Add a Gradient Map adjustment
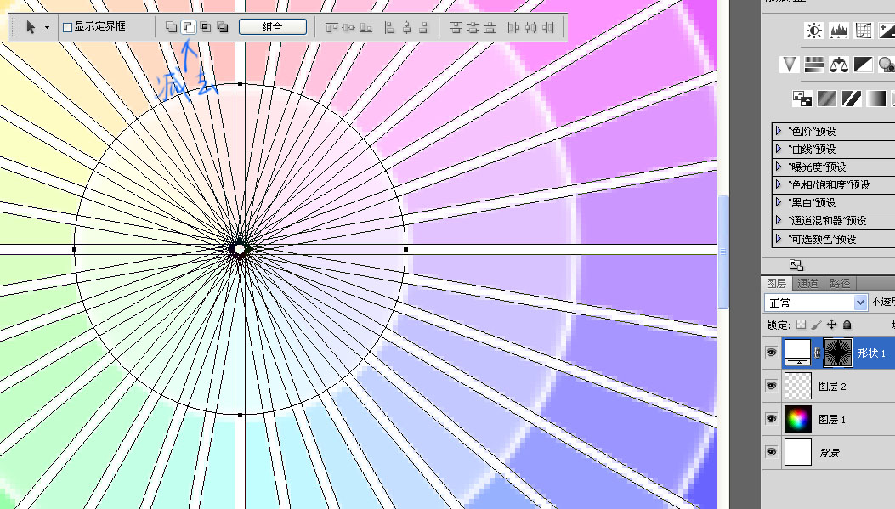This screenshot has width=895, height=509. point(876,99)
